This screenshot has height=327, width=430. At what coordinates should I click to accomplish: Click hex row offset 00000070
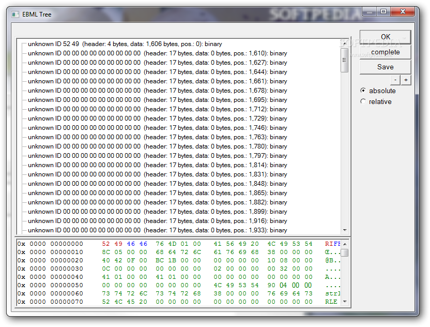(67, 302)
